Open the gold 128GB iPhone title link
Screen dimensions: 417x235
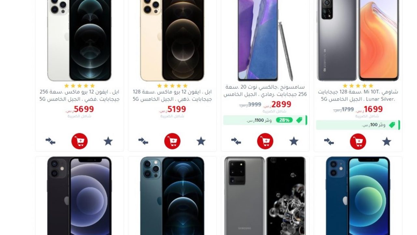tap(172, 96)
